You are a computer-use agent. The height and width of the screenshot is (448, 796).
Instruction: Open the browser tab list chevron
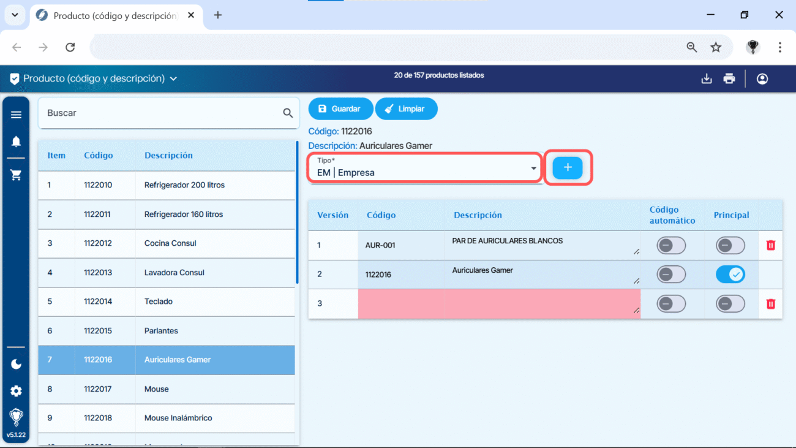click(15, 15)
